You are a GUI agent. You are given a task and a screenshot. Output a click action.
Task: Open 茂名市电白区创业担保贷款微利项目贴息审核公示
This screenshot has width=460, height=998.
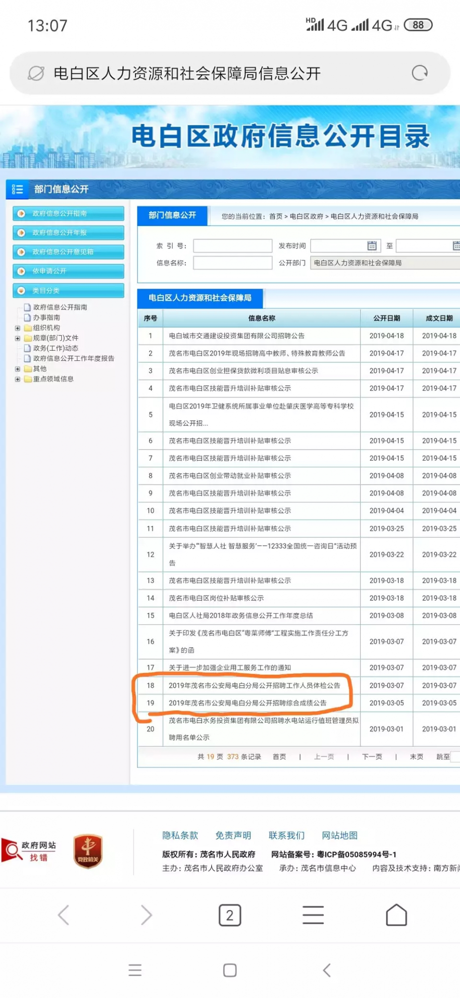click(243, 371)
